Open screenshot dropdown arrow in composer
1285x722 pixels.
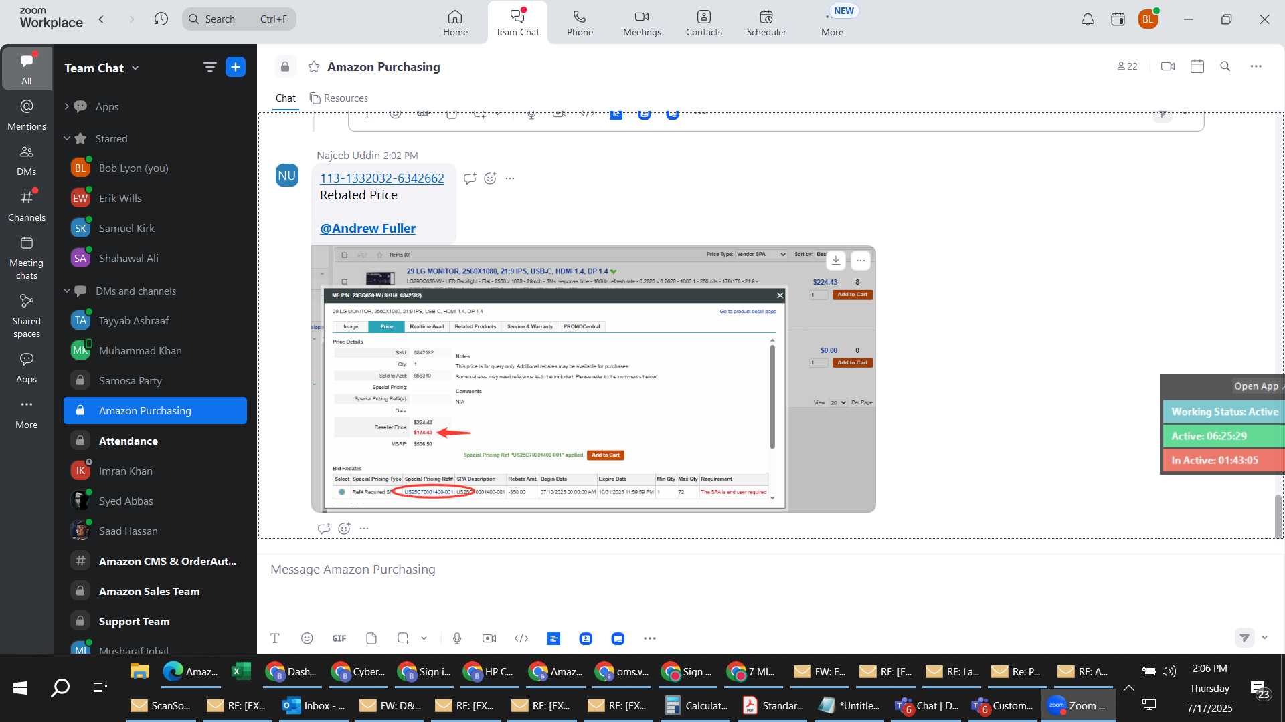[x=424, y=638]
